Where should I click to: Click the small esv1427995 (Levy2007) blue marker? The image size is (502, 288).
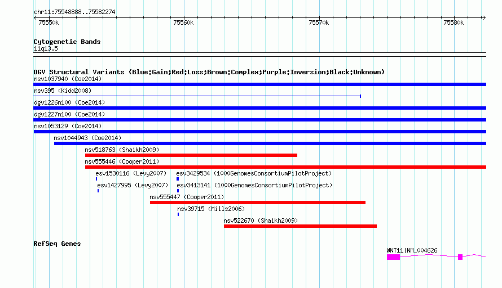98,191
